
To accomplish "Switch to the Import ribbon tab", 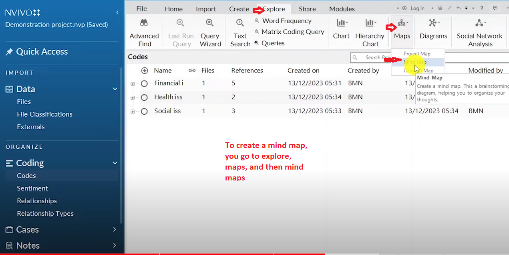I will [206, 9].
